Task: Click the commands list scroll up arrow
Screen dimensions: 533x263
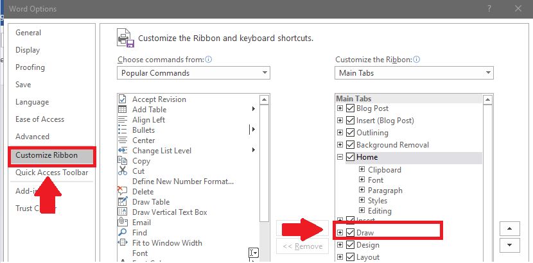Action: (x=264, y=100)
